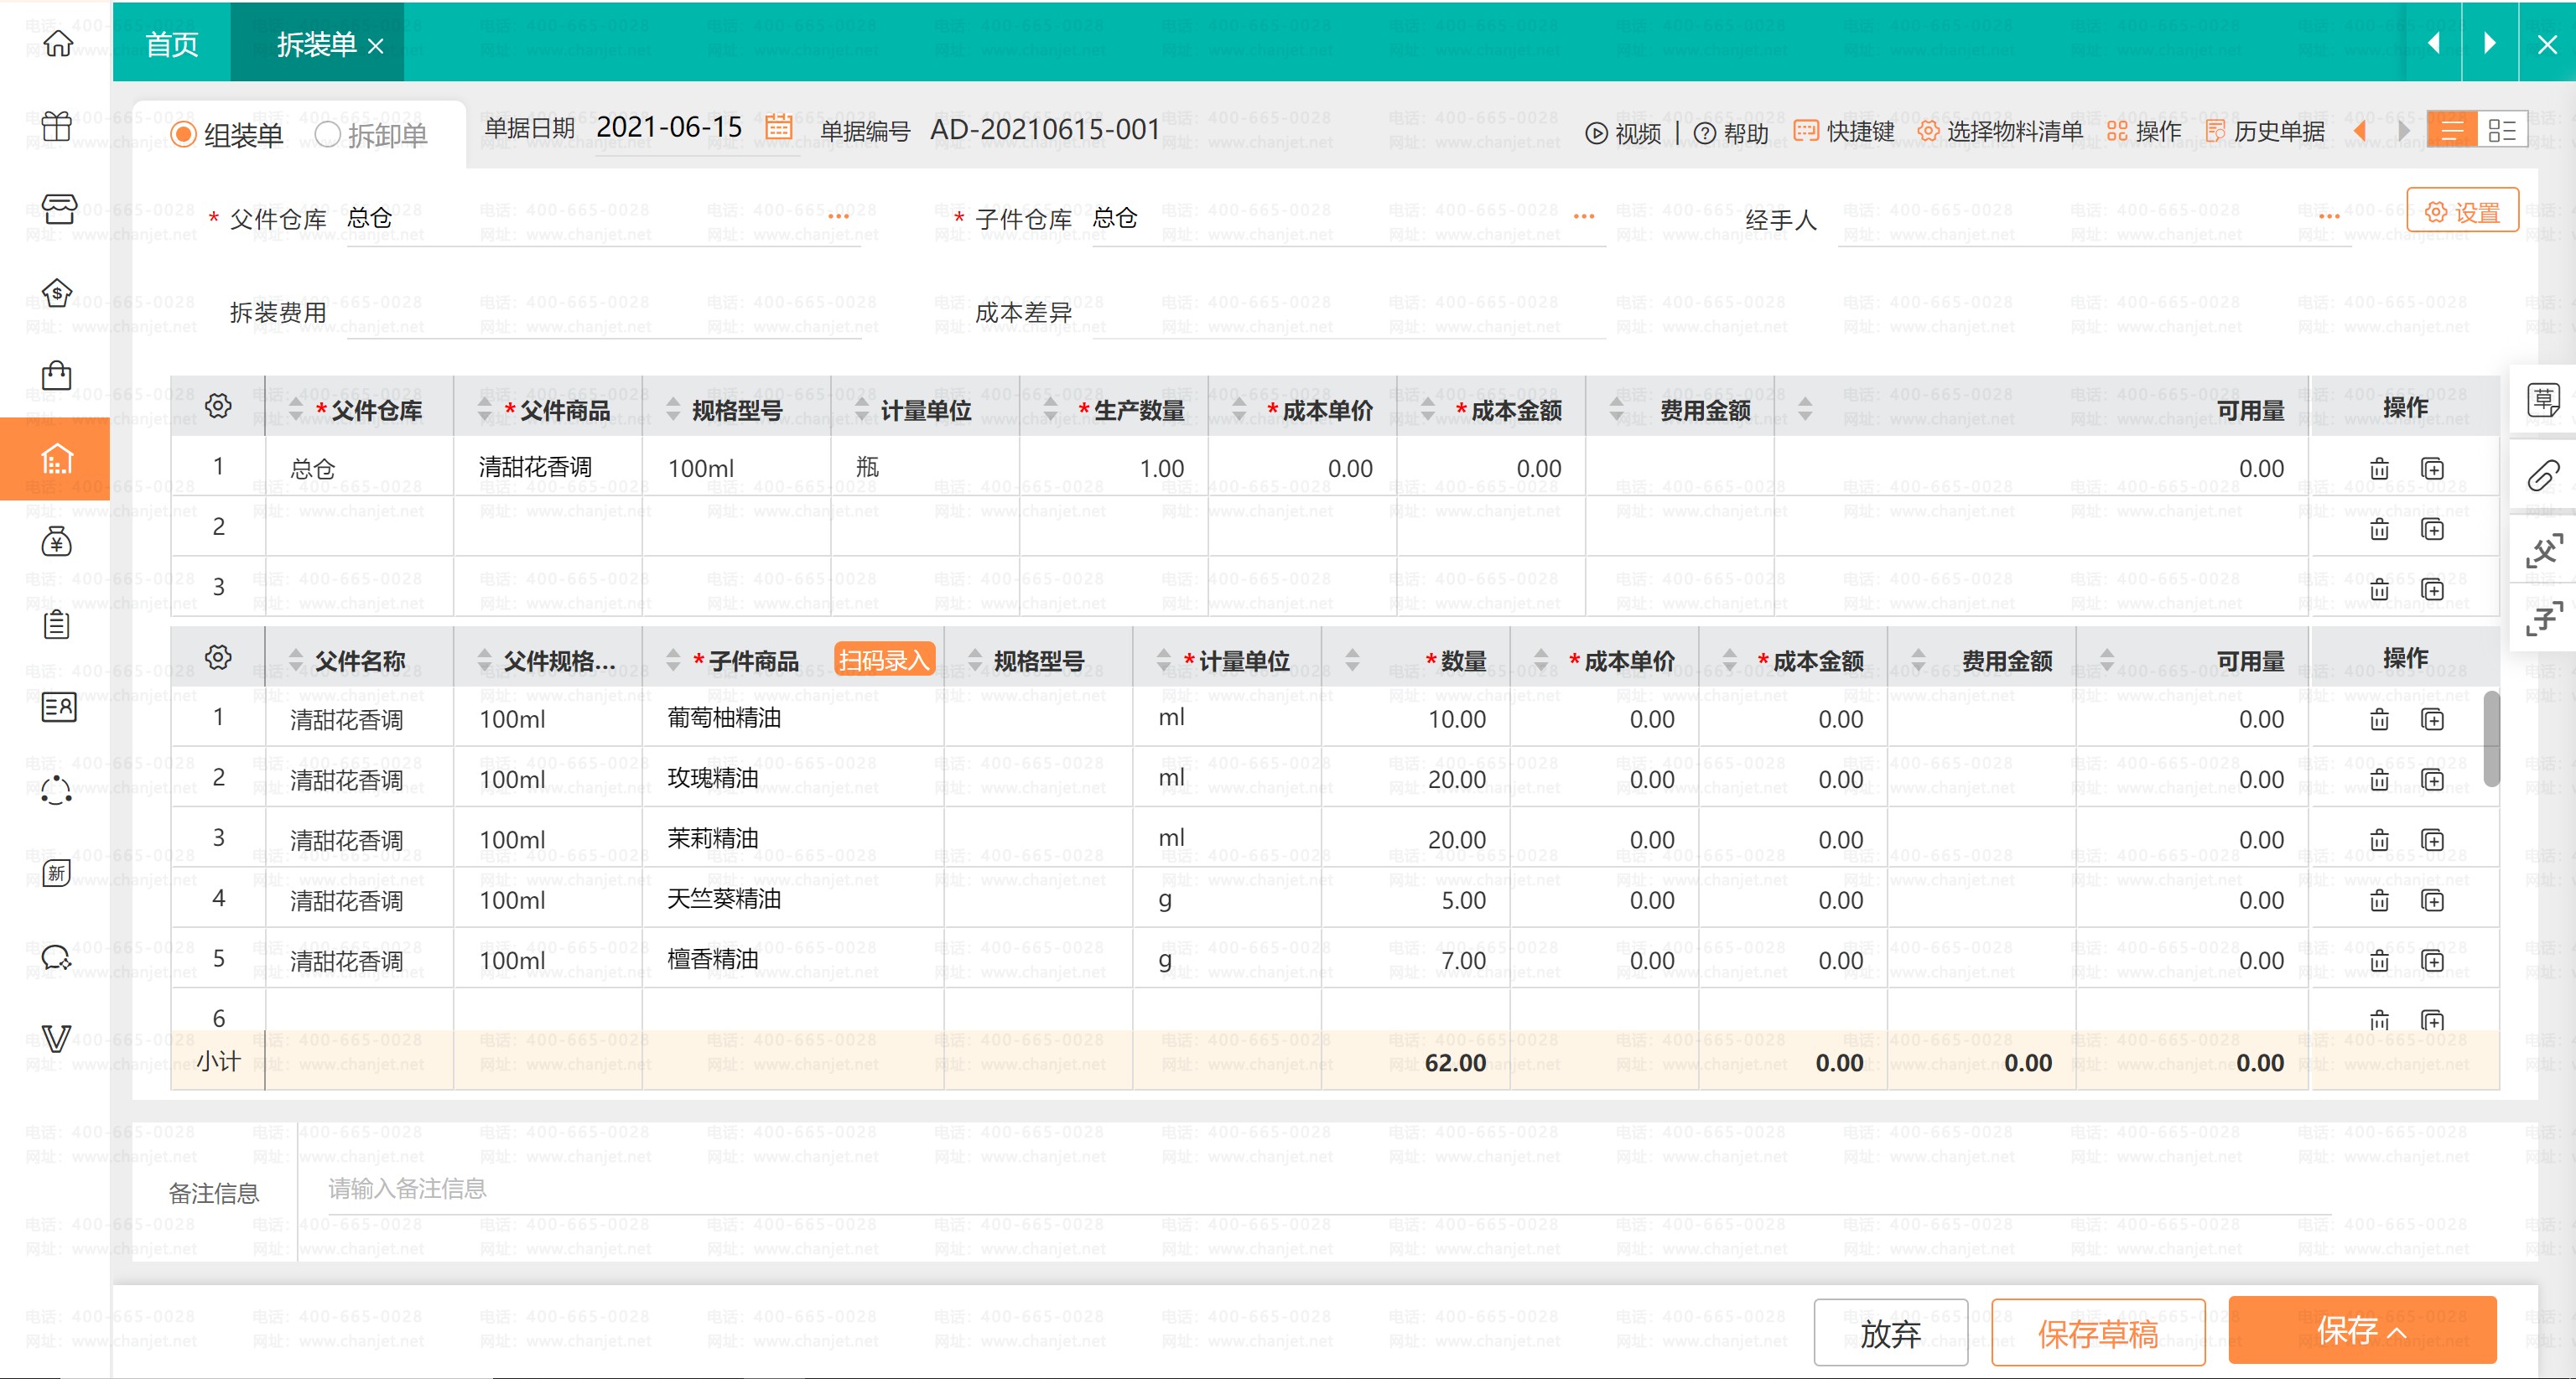
Task: Click the 父 expand icon on right panel
Action: 2543,550
